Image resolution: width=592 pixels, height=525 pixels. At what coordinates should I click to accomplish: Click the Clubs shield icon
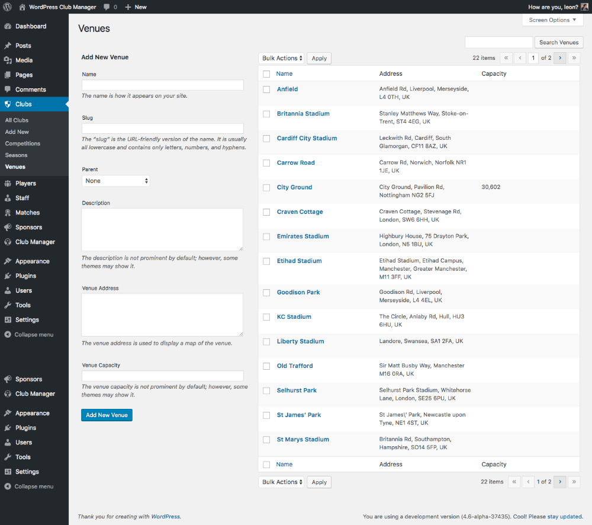tap(8, 104)
